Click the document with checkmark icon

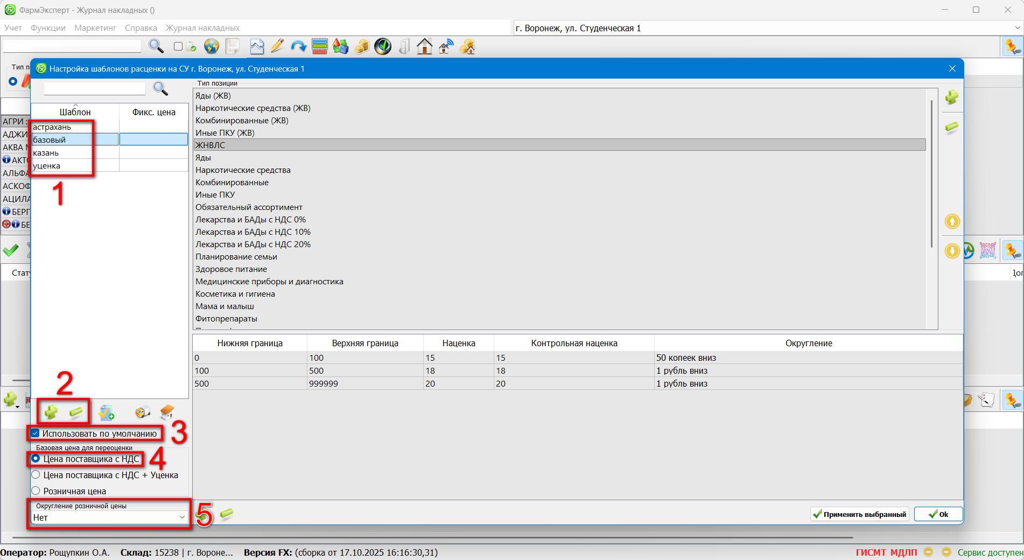pyautogui.click(x=107, y=412)
